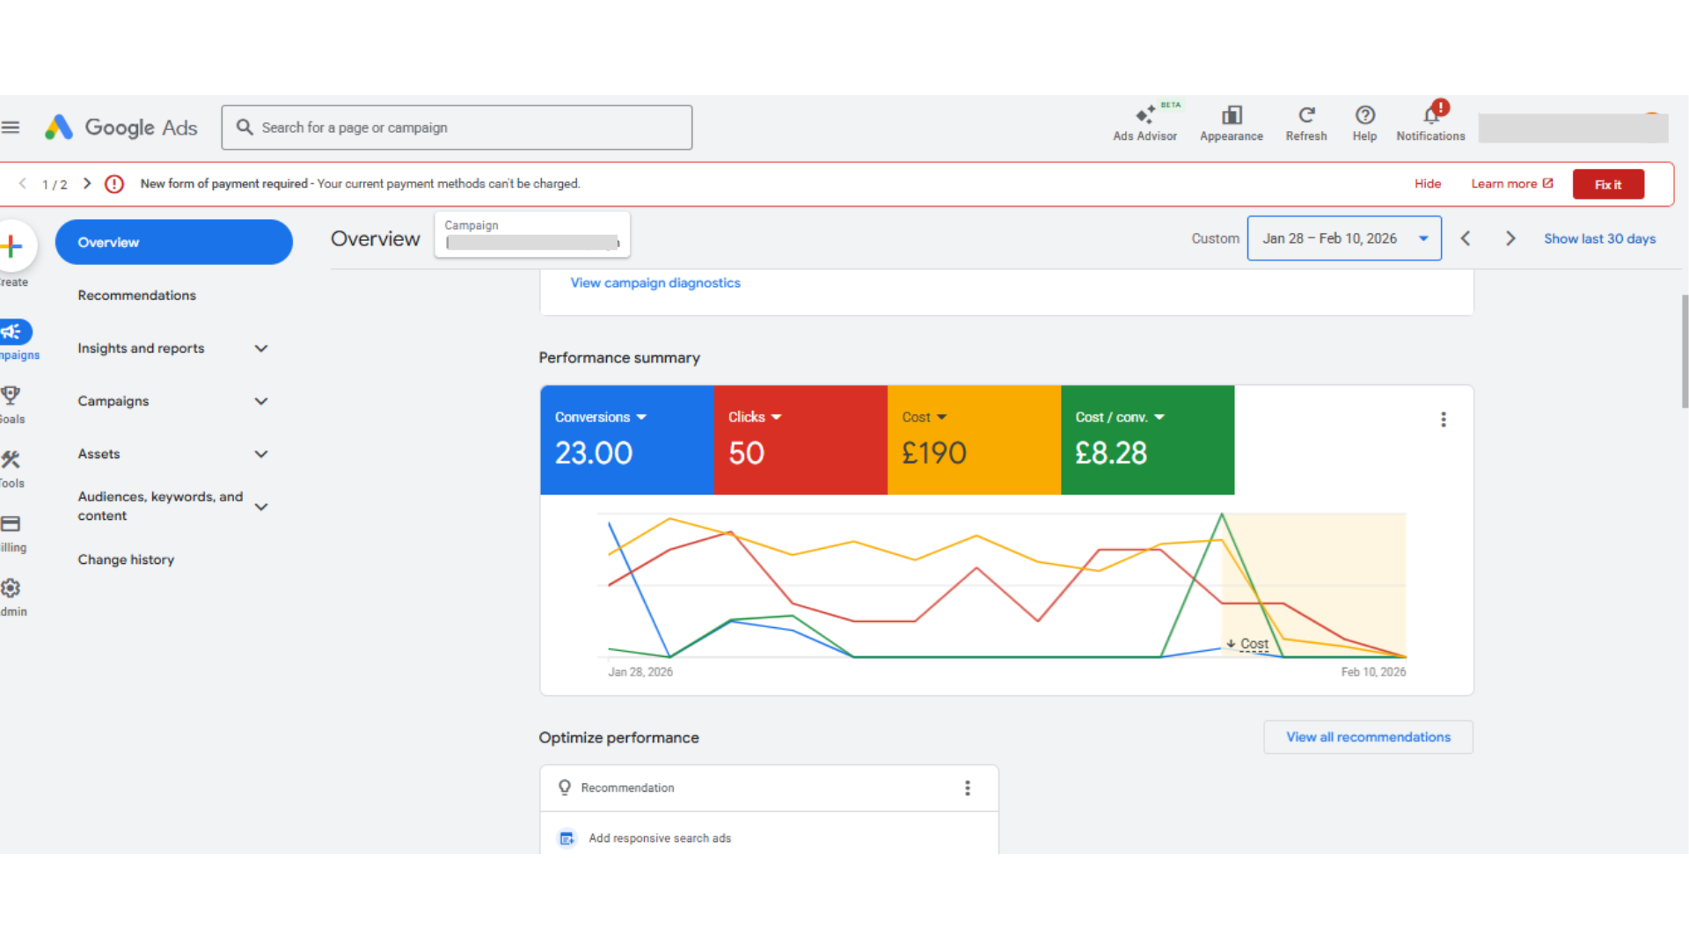The width and height of the screenshot is (1689, 950).
Task: Open the Goals trophy icon
Action: 11,396
